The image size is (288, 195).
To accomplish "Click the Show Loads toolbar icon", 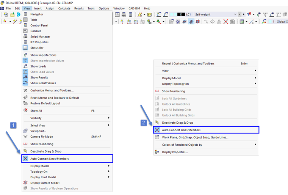I will [272, 14].
